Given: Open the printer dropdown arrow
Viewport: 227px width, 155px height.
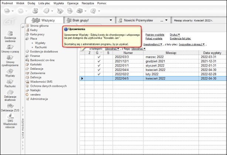Looking at the screenshot, I should (85, 11).
